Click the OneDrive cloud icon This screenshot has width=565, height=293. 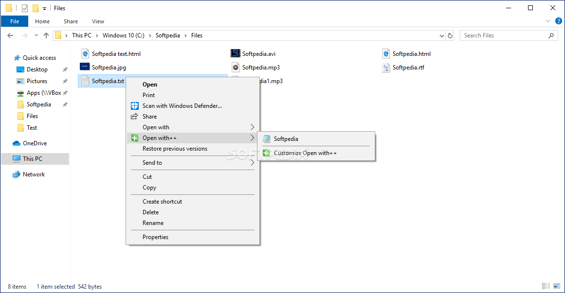point(17,143)
